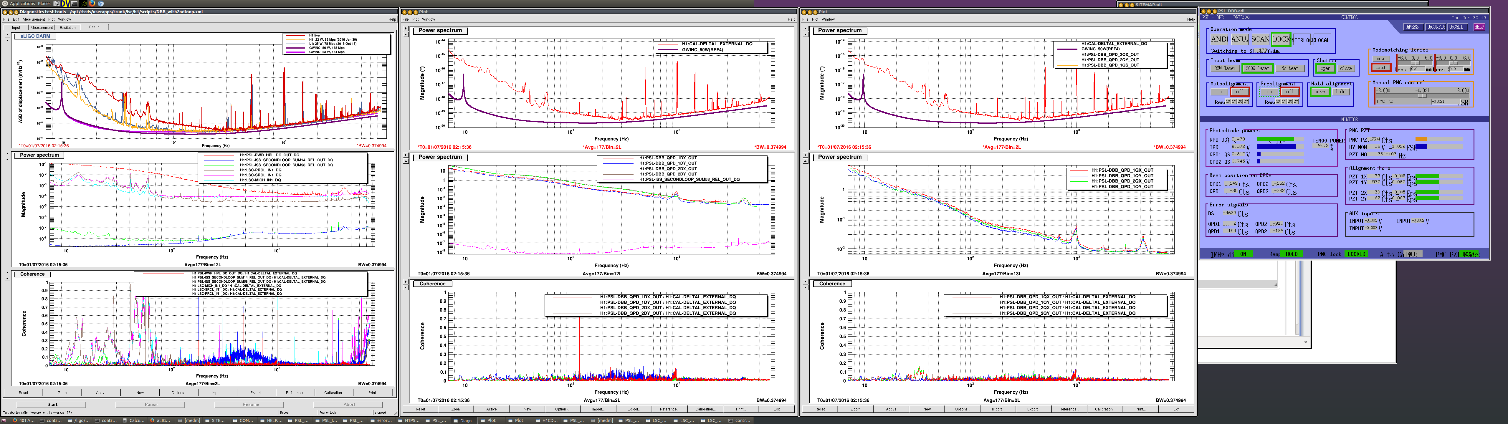Image resolution: width=1508 pixels, height=424 pixels.
Task: Expand the Coherence panel arrow in Diagnostics window
Action: [x=7, y=273]
